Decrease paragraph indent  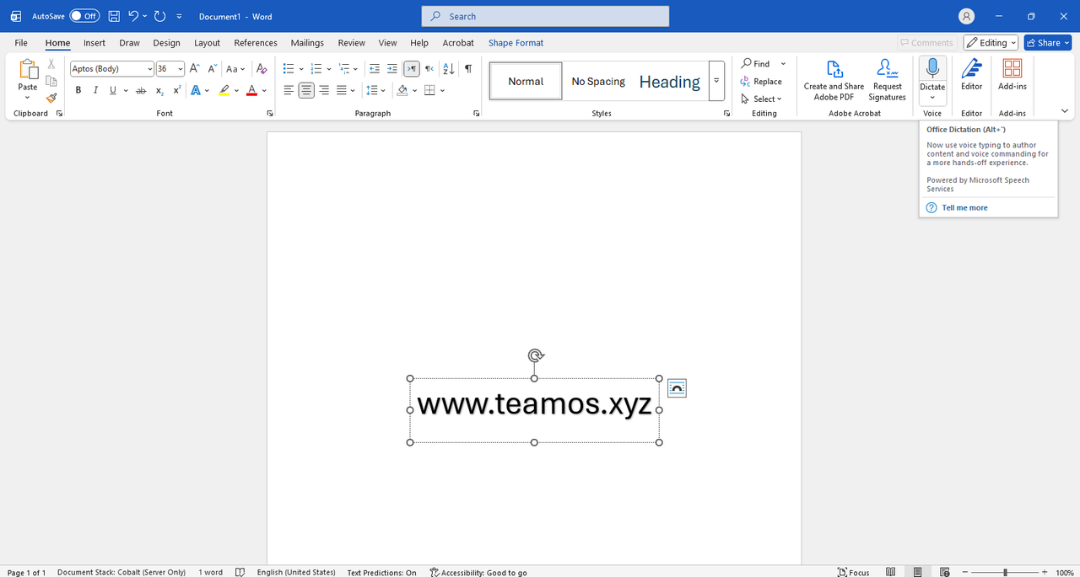tap(374, 69)
